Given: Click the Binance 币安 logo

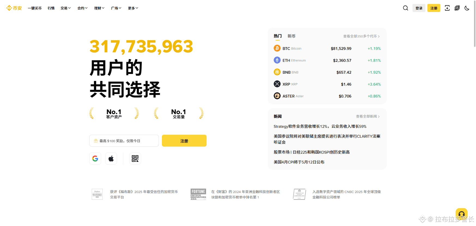Looking at the screenshot, I should pos(14,8).
